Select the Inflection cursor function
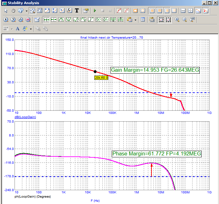 91,20
